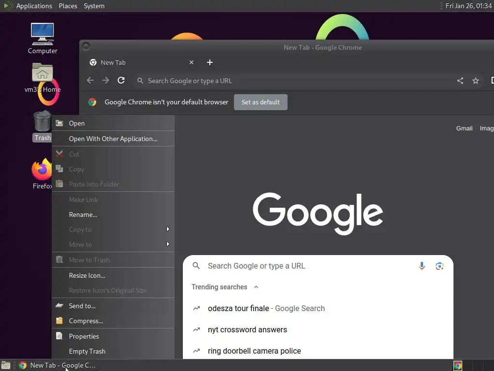Screen dimensions: 494x371
Task: Click the Chrome logo in default browser bar
Action: [x=92, y=102]
